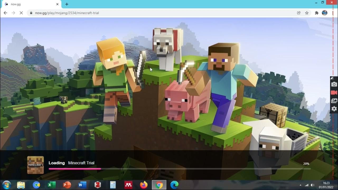Click the network signal tray icon
338x190 pixels.
307,185
